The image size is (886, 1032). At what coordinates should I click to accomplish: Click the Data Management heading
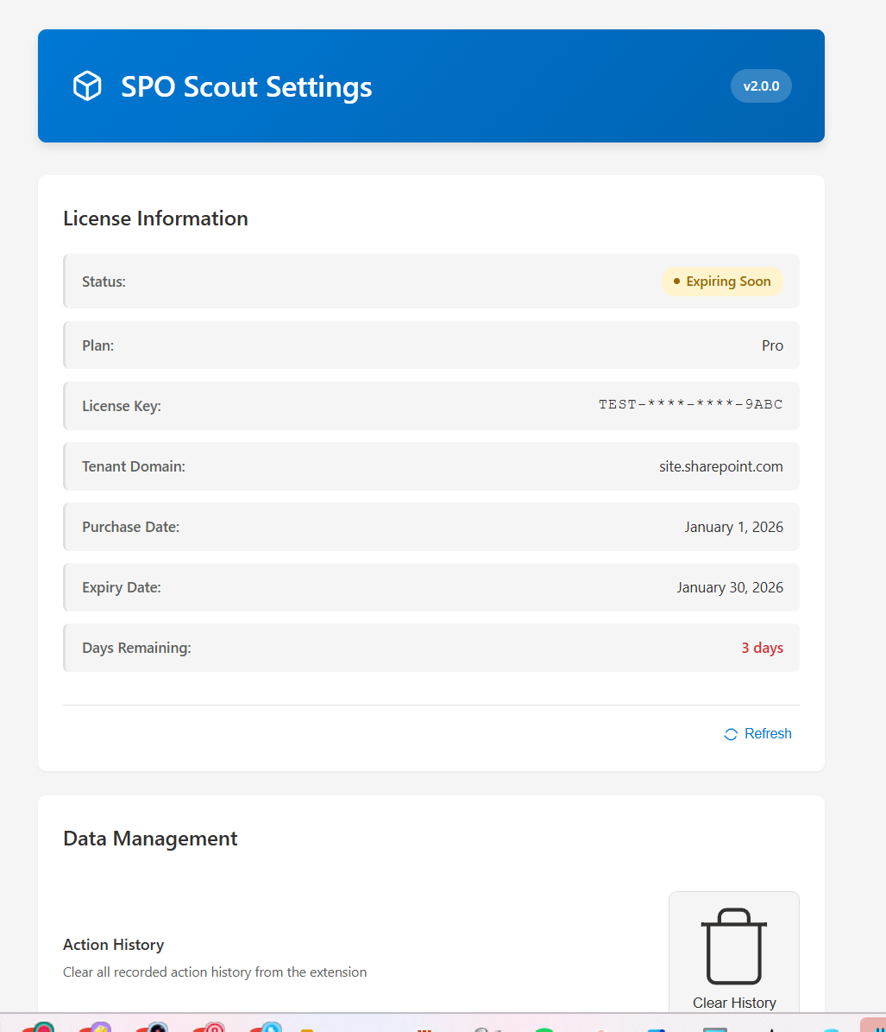(x=149, y=838)
